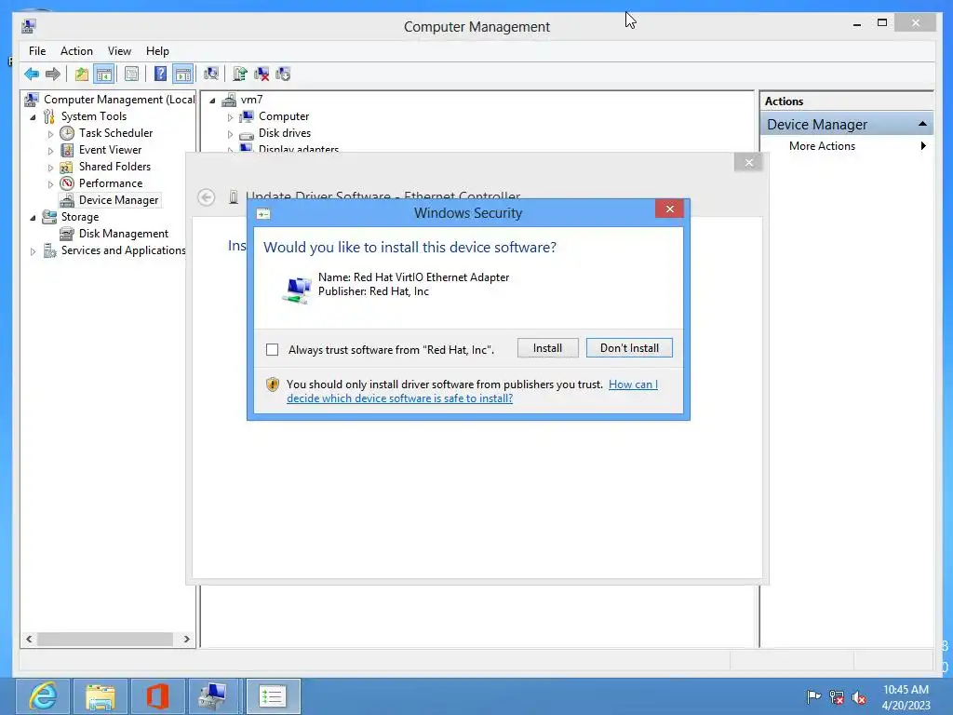Click the list-view application taskbar icon
Screen dimensions: 953x715
point(273,696)
